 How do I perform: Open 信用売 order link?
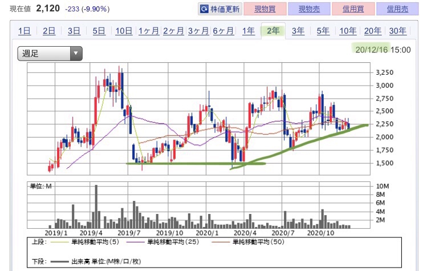[397, 9]
